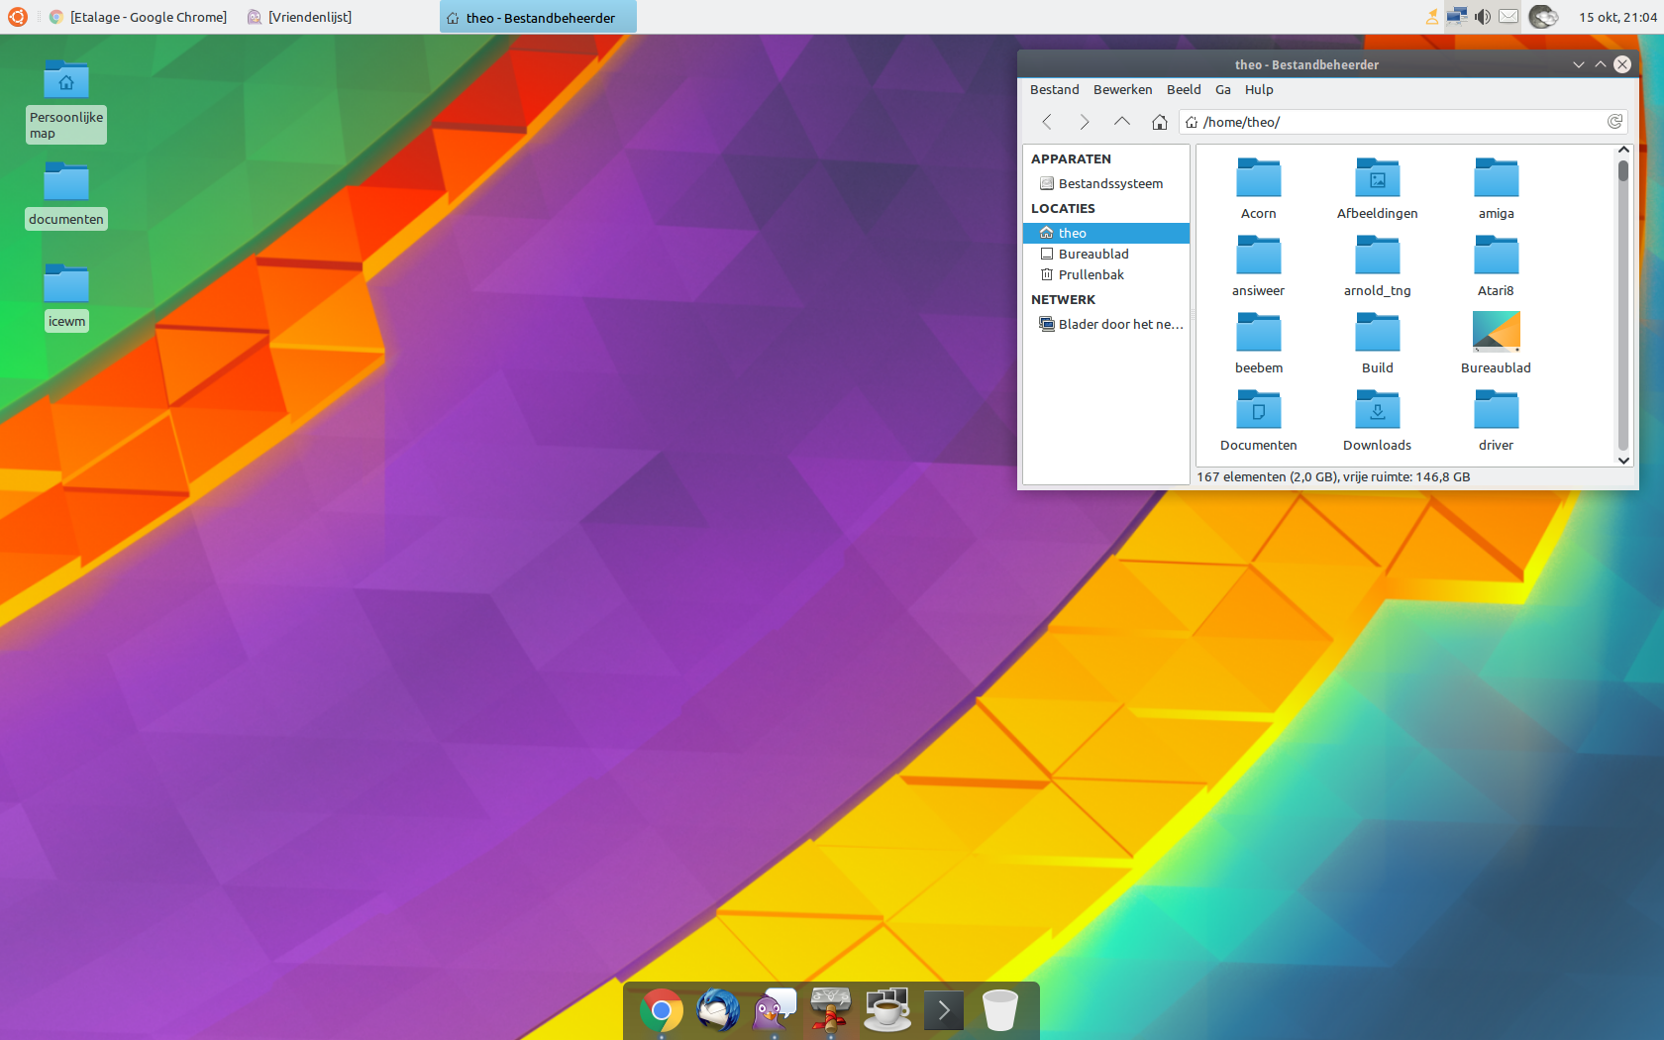Image resolution: width=1664 pixels, height=1040 pixels.
Task: Select Prullenbak in the sidebar
Action: (1091, 274)
